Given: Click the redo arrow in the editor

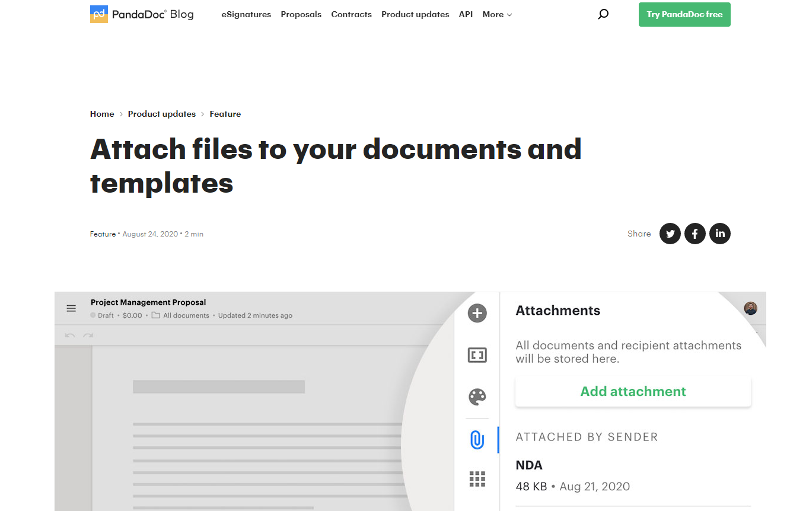Looking at the screenshot, I should [88, 335].
